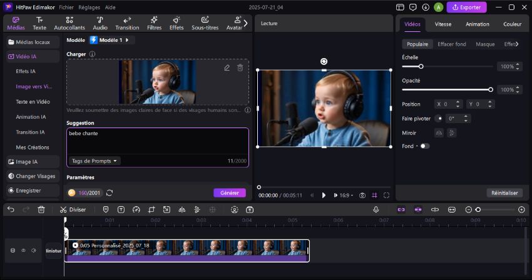Open the Réglages menu
This screenshot has height=280, width=532.
[90, 7]
